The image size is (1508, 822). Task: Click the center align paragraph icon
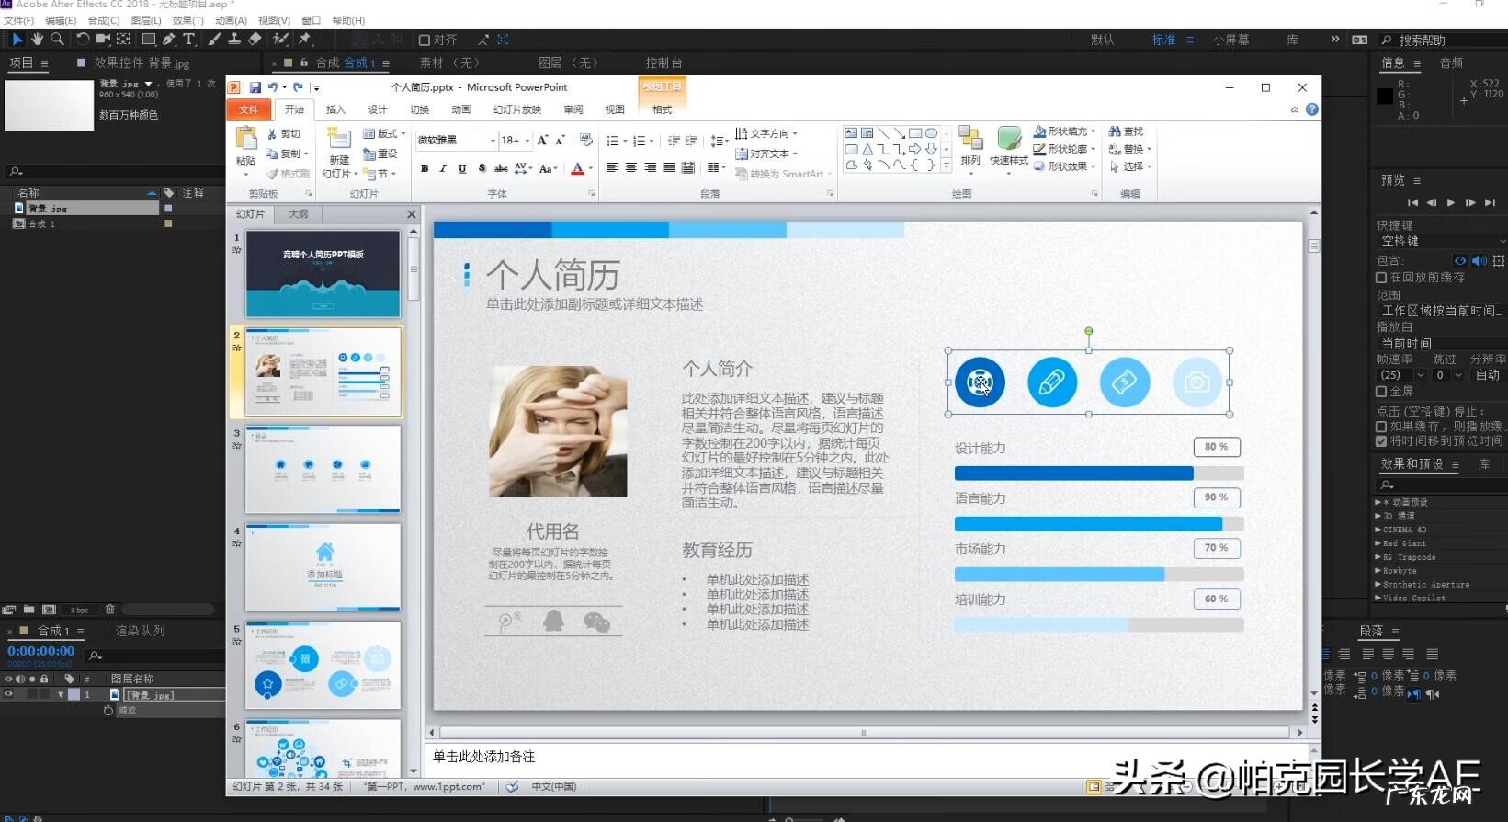(x=631, y=167)
